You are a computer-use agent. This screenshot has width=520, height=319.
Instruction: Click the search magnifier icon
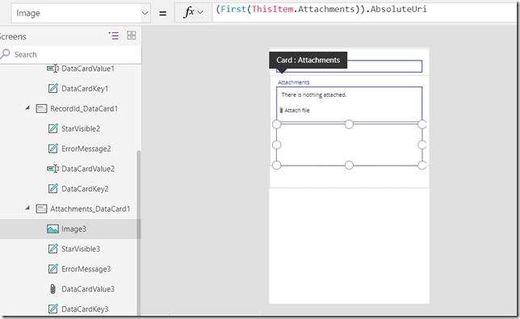pos(5,54)
